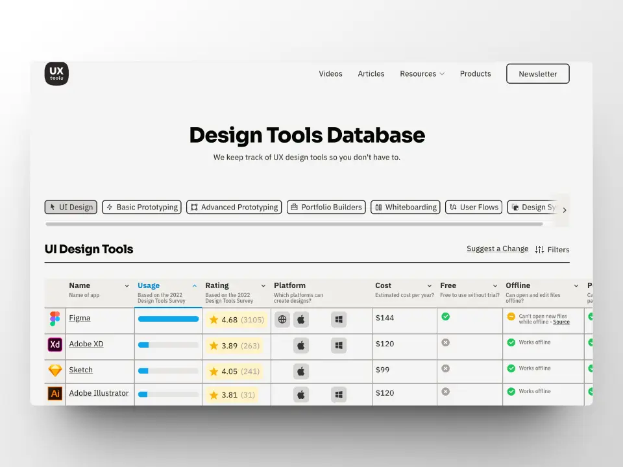Open the Cost column dropdown
623x467 pixels.
pos(430,286)
